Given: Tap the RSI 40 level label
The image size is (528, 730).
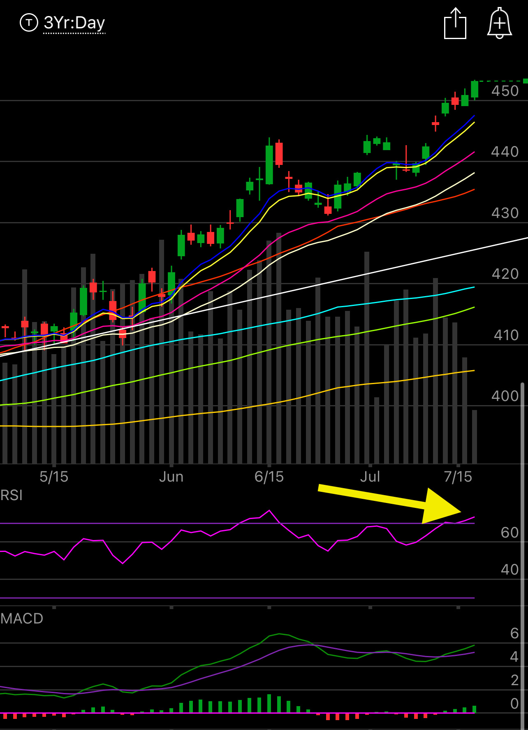Looking at the screenshot, I should (x=510, y=570).
